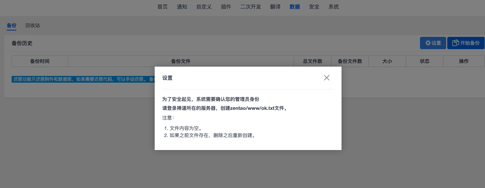
Task: Click the gear icon on the 设置 button
Action: click(428, 43)
